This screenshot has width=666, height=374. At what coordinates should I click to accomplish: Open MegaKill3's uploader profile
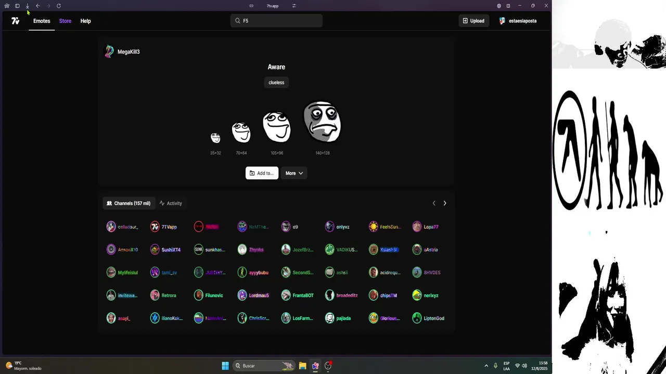(123, 51)
